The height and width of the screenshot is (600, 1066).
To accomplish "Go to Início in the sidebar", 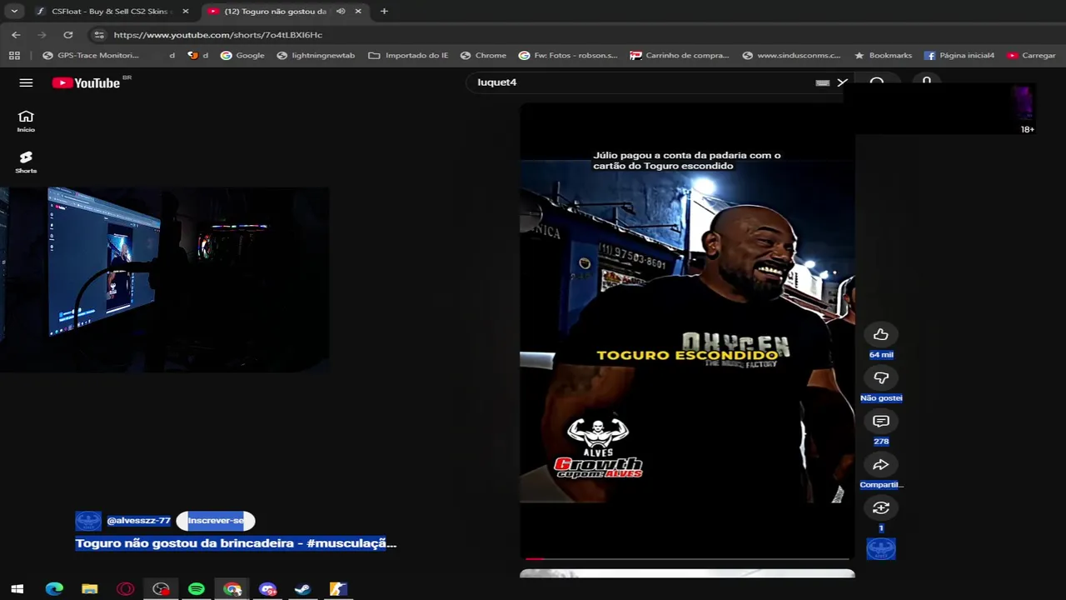I will pyautogui.click(x=26, y=121).
